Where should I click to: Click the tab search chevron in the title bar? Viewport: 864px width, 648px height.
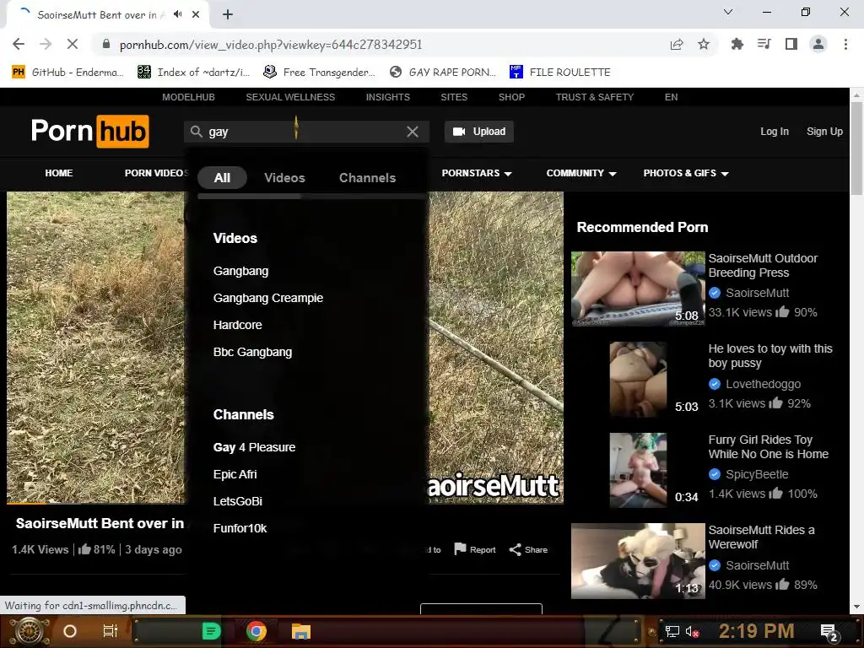click(x=728, y=12)
